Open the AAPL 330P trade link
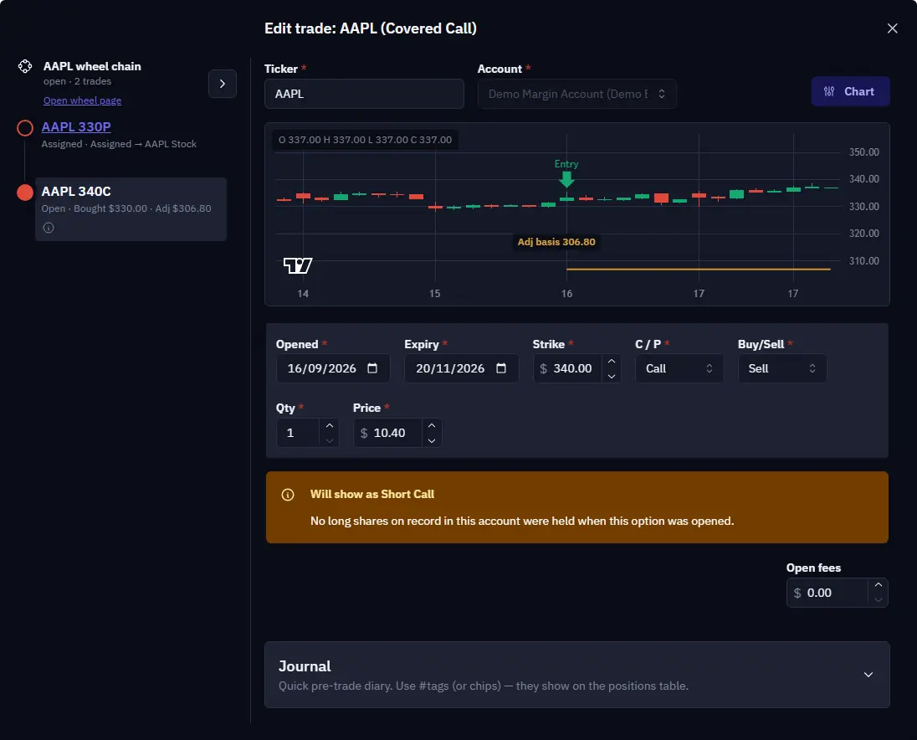Image resolution: width=917 pixels, height=740 pixels. click(76, 127)
